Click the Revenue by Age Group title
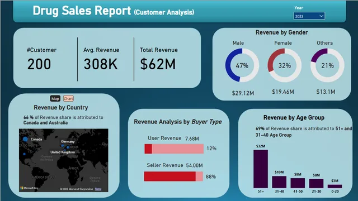The height and width of the screenshot is (201, 358). [294, 118]
